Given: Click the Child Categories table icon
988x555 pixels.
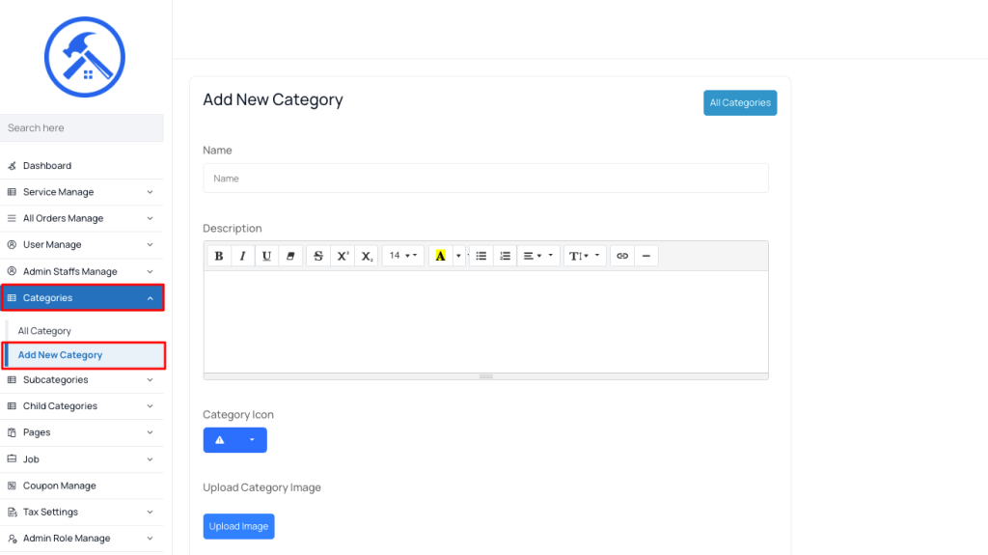Looking at the screenshot, I should pos(12,406).
